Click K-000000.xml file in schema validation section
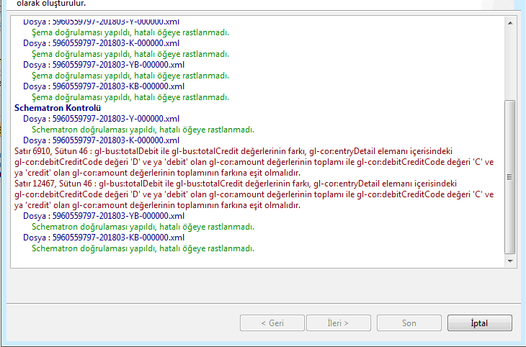 click(101, 43)
